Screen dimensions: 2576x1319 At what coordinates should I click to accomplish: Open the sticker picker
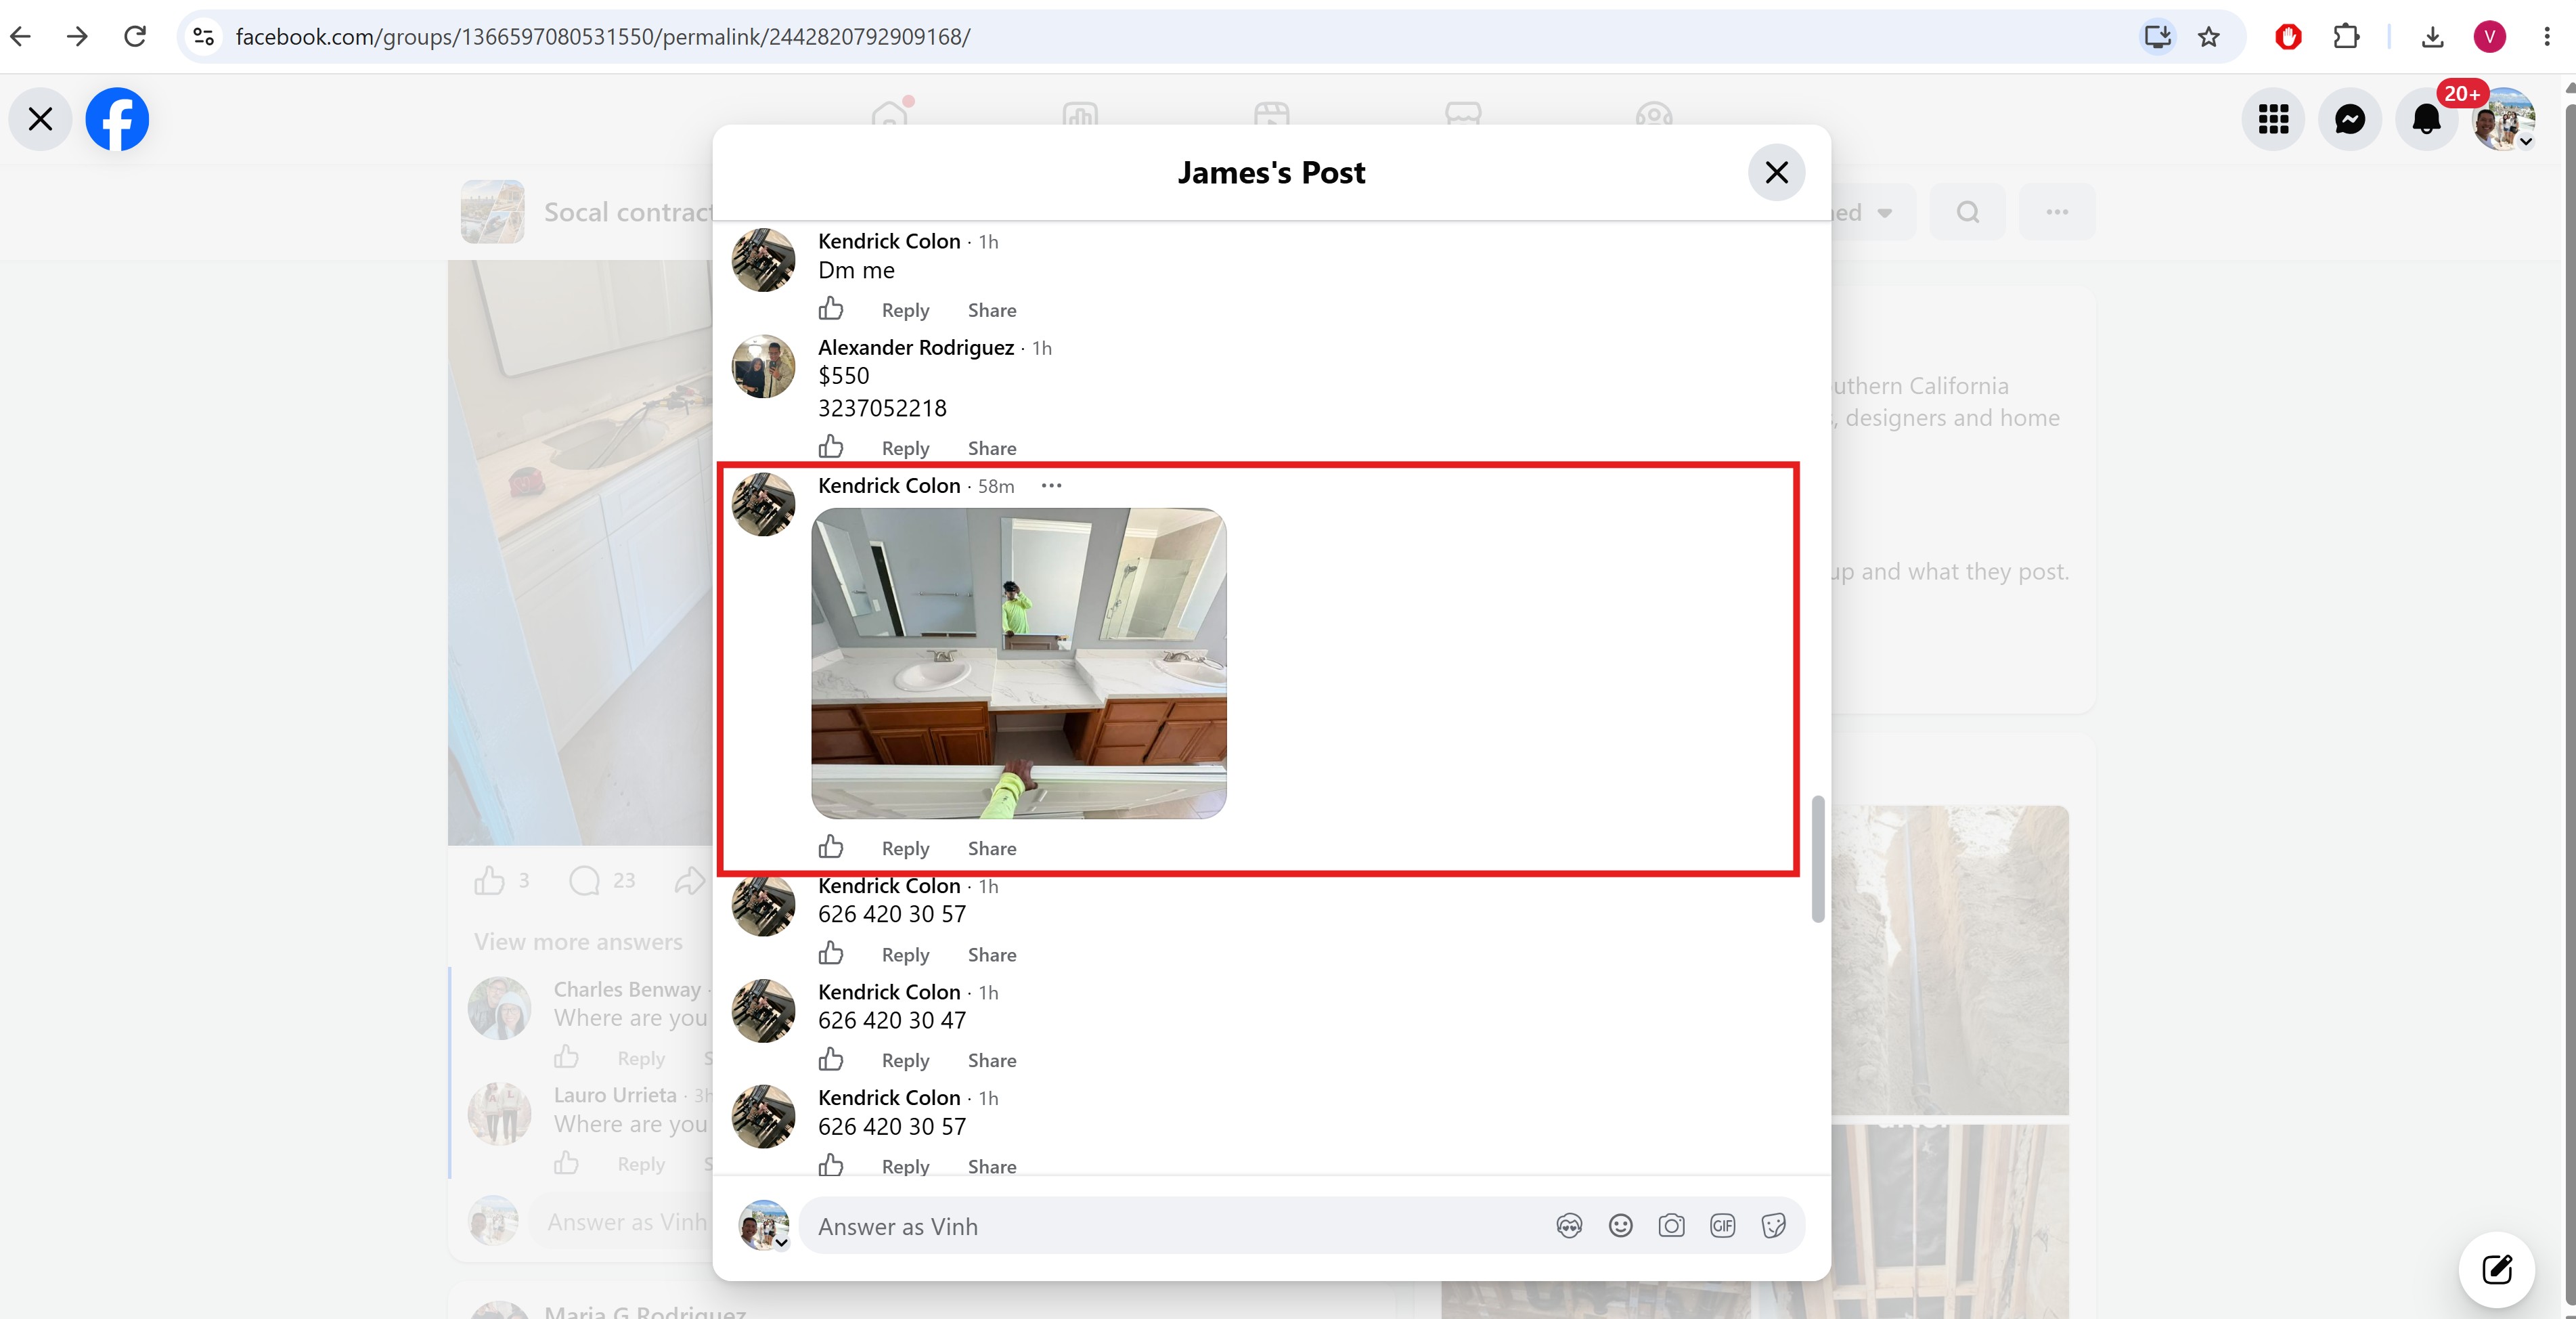point(1773,1226)
